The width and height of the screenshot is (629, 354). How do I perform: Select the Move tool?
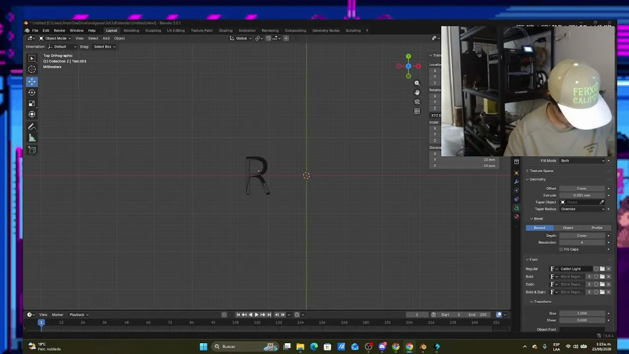click(x=32, y=82)
